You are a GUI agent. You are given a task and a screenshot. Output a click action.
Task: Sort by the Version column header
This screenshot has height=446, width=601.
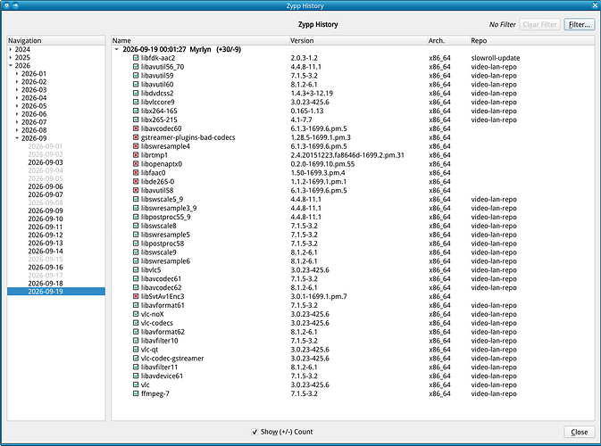[358, 40]
